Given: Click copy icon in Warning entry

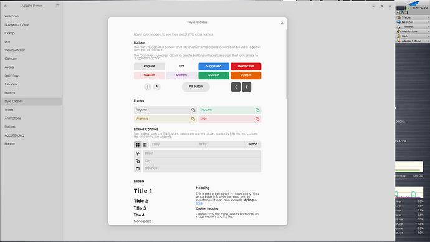Looking at the screenshot, I should tap(193, 119).
